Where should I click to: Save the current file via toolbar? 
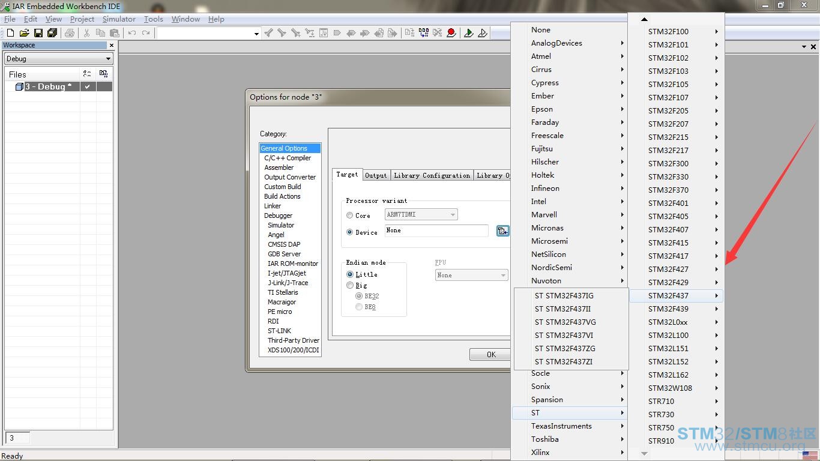coord(38,33)
